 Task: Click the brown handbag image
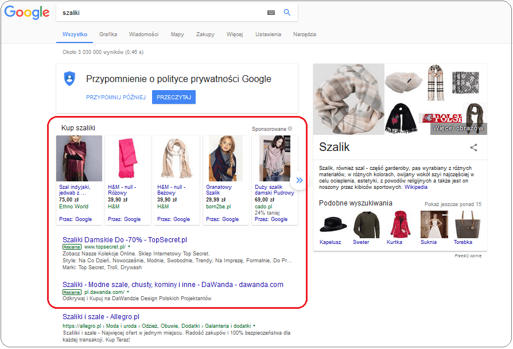[467, 224]
